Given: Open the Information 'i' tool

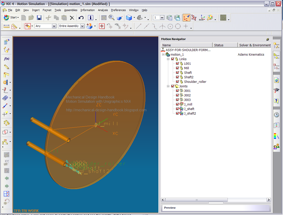Looking at the screenshot, I should coord(90,17).
